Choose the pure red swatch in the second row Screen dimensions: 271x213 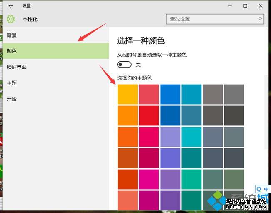click(149, 115)
